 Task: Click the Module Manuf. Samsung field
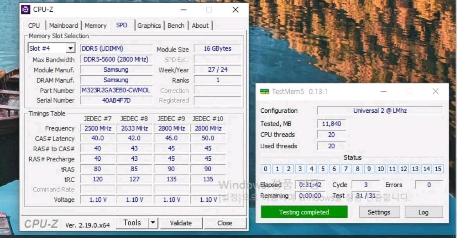[x=116, y=70]
